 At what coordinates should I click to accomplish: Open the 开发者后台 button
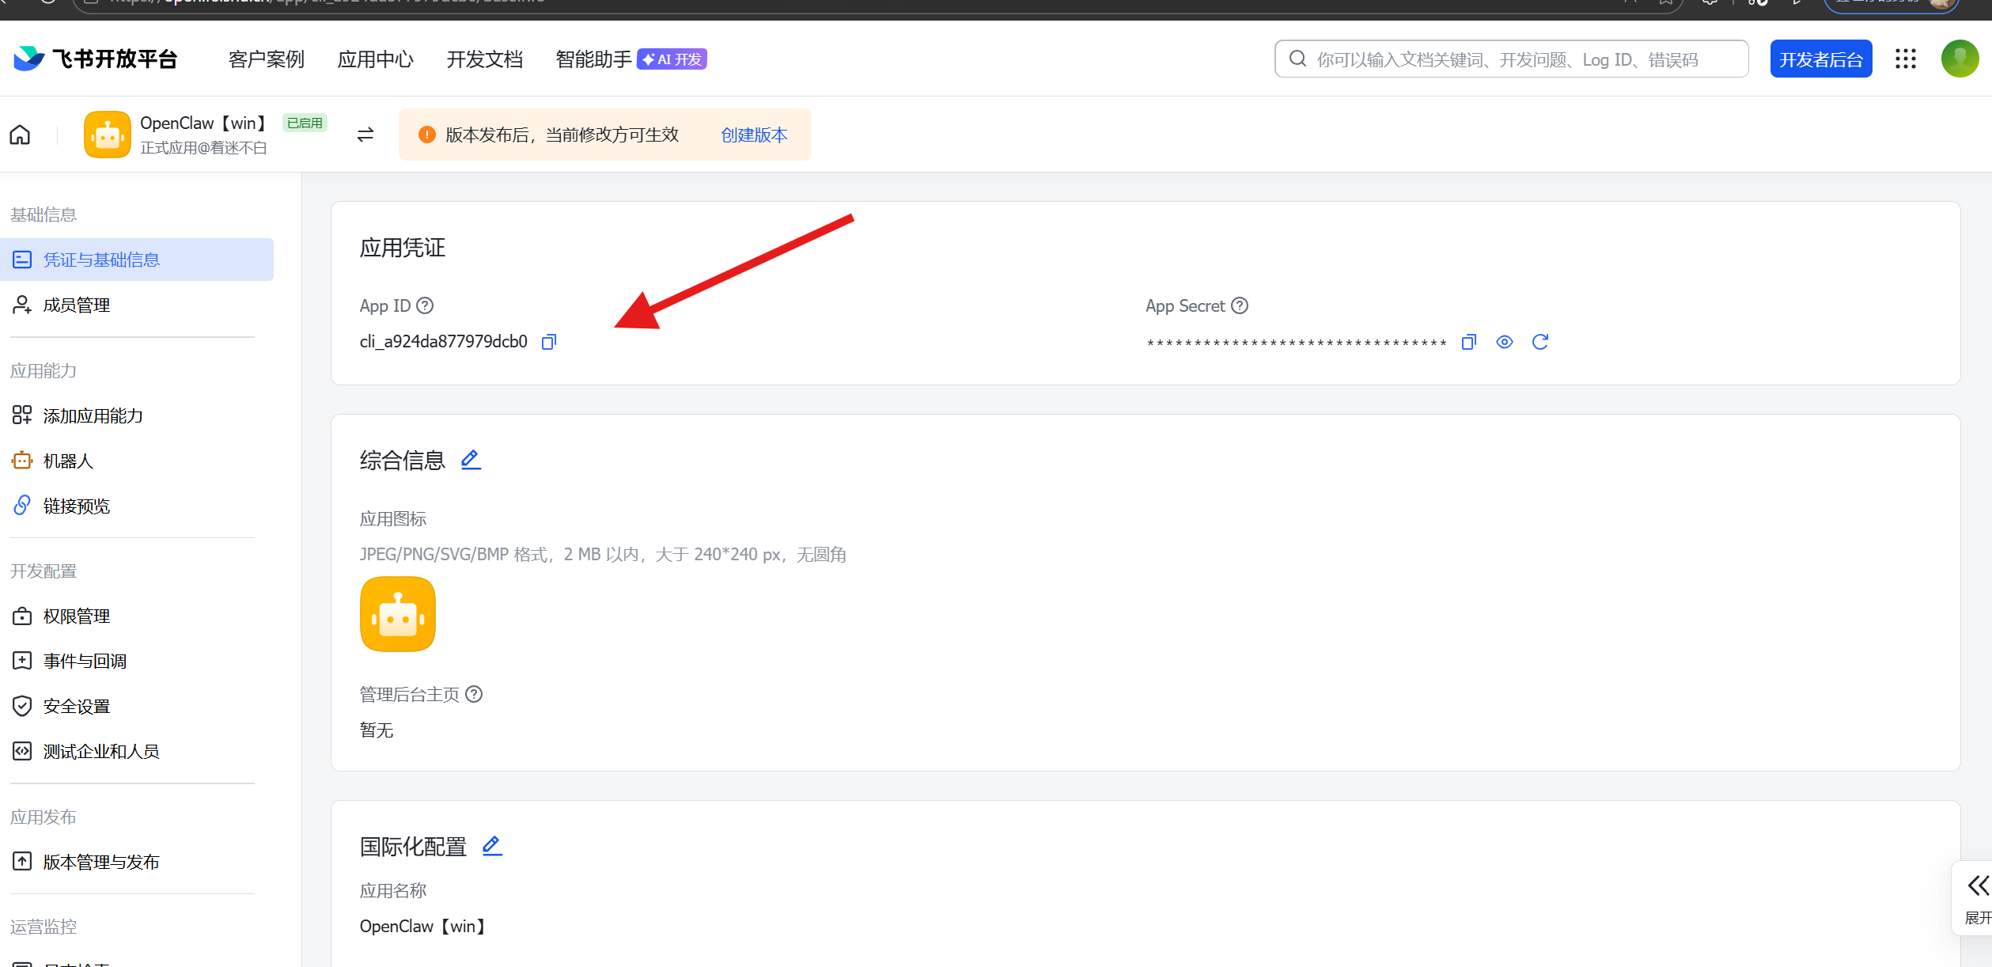(1820, 59)
